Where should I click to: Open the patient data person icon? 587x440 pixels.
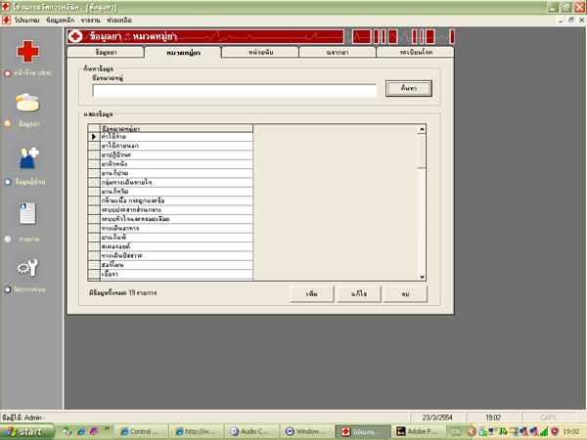pos(29,156)
